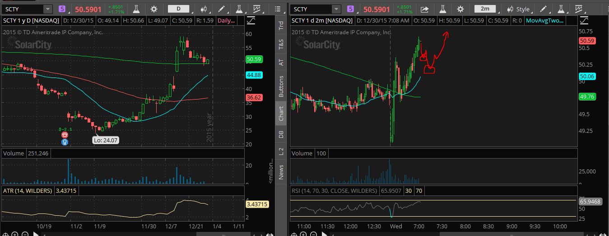Open patterns icon on 2m chart
Screen dimensions: 609x236
(x=580, y=9)
